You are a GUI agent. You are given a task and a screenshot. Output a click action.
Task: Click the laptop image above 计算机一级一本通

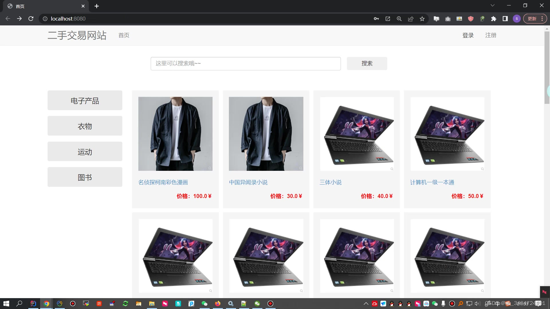(447, 134)
